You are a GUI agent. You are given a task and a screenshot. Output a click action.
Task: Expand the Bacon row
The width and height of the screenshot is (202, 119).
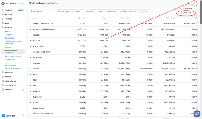(x=30, y=75)
